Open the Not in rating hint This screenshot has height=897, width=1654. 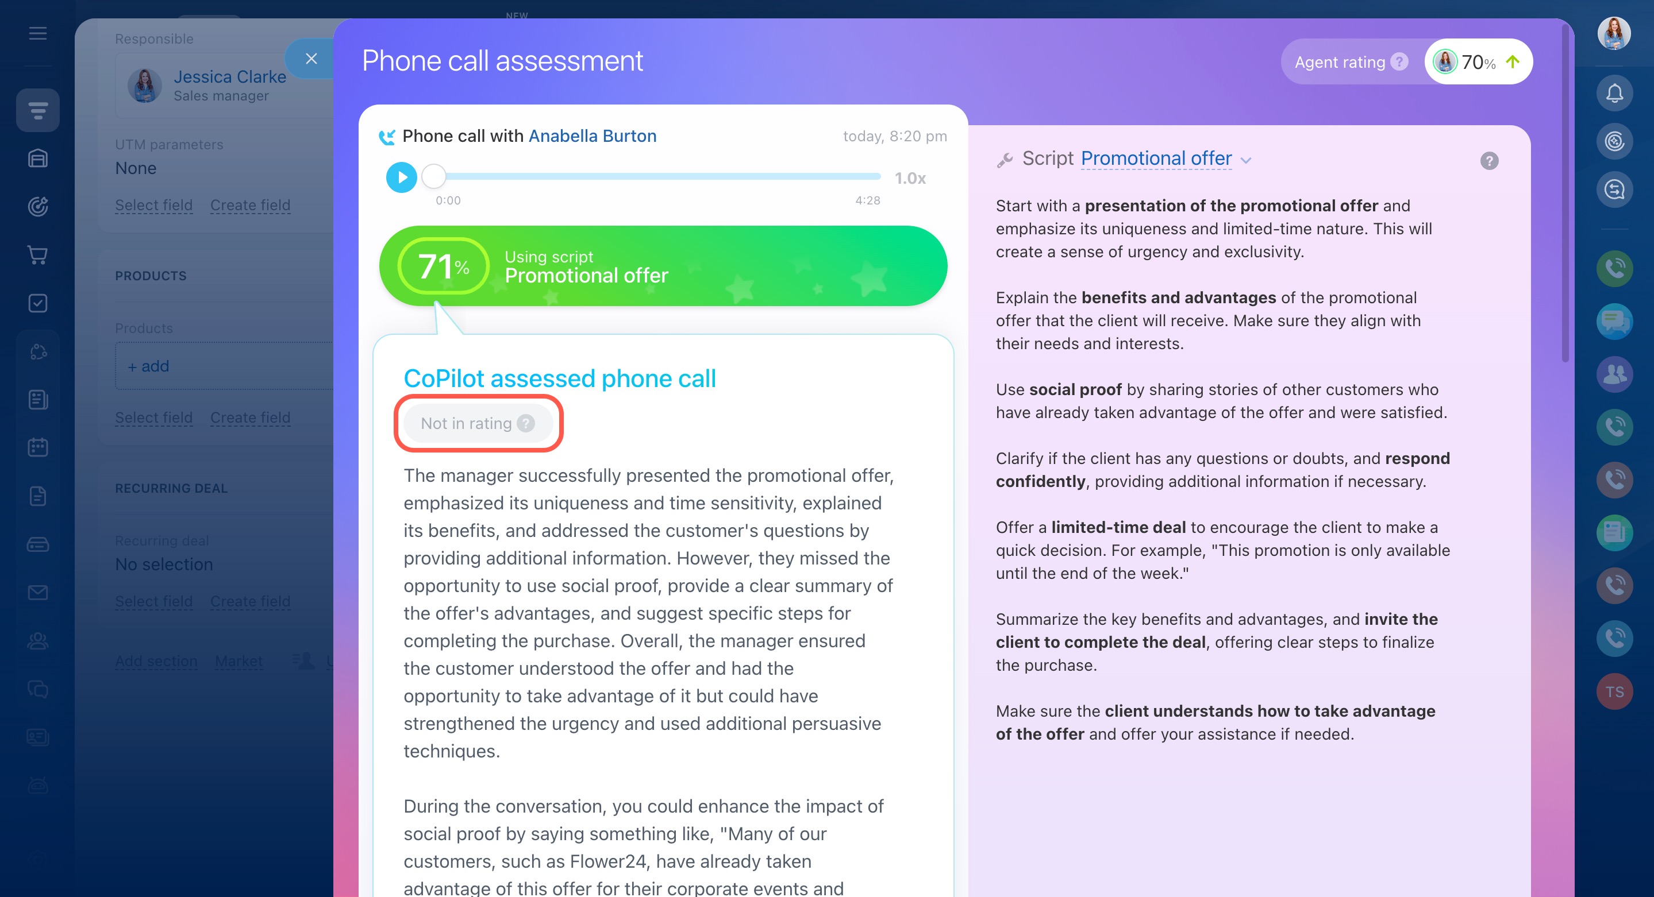click(526, 423)
